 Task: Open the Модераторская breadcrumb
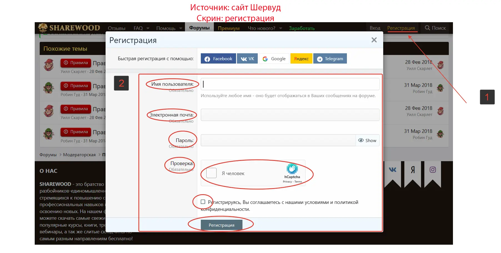click(79, 155)
